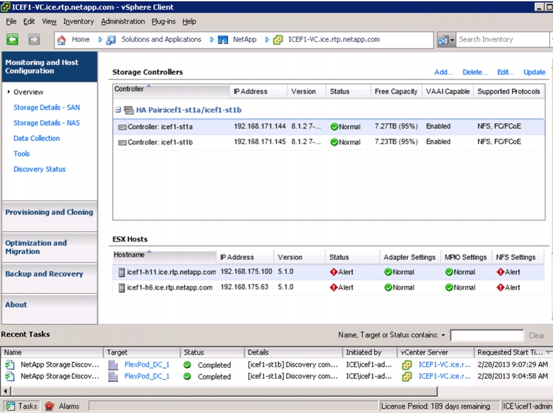The image size is (553, 417).
Task: Sort storage controllers by Controller column
Action: coord(171,90)
